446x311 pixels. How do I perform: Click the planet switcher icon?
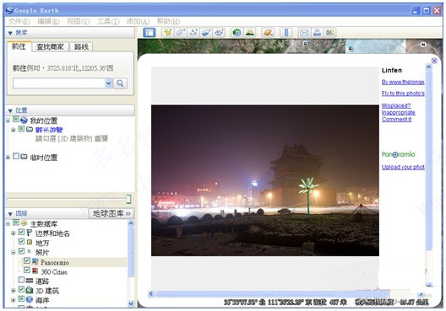click(x=268, y=33)
